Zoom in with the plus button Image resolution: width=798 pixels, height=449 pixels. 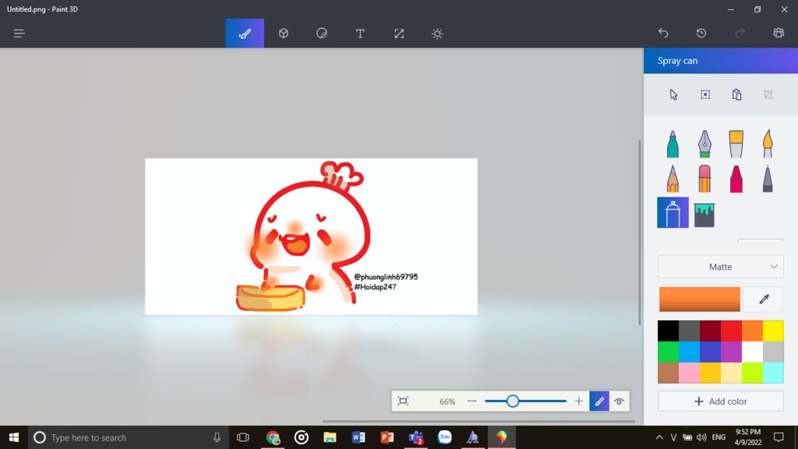tap(579, 401)
